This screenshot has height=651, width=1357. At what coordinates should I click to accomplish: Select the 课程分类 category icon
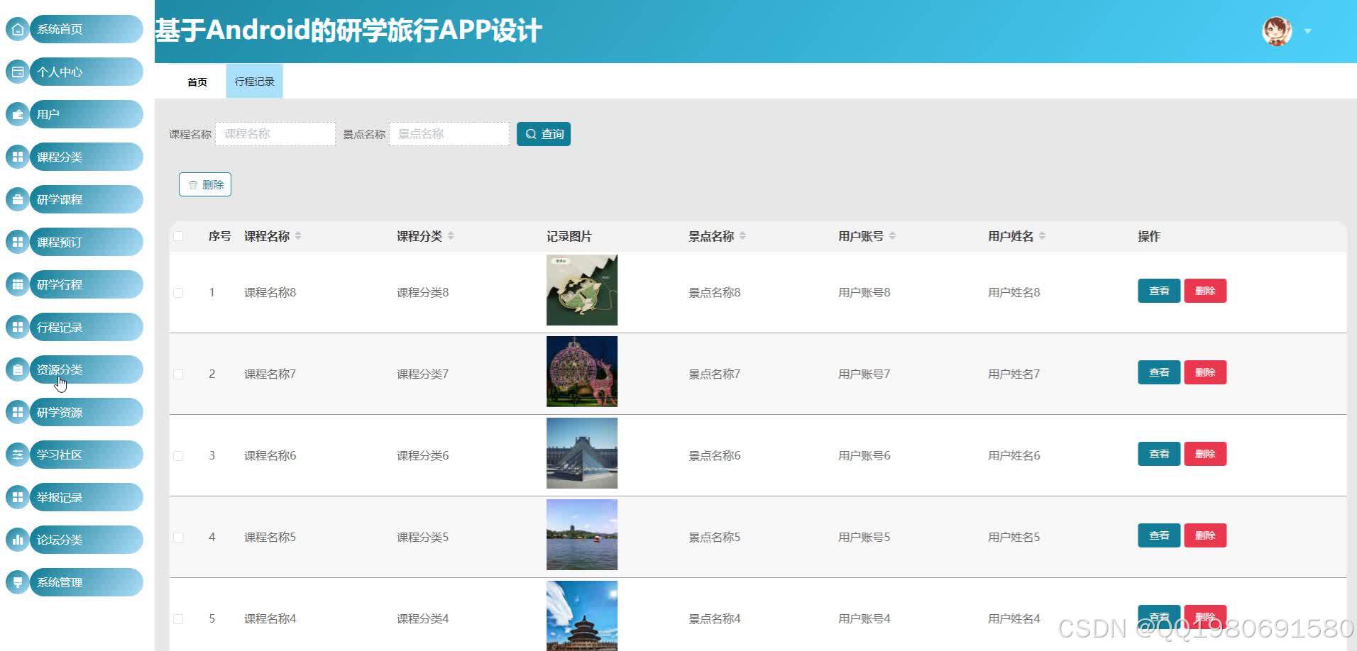[17, 157]
